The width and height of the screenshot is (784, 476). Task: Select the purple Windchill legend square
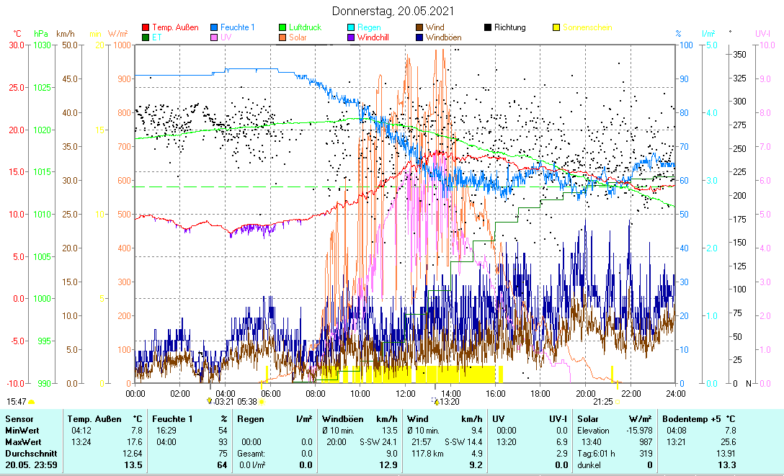[x=352, y=37]
